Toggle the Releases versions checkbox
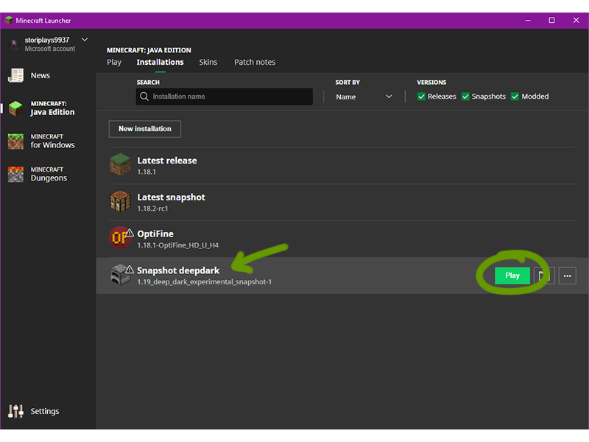Screen dimensions: 589x442 coord(421,97)
